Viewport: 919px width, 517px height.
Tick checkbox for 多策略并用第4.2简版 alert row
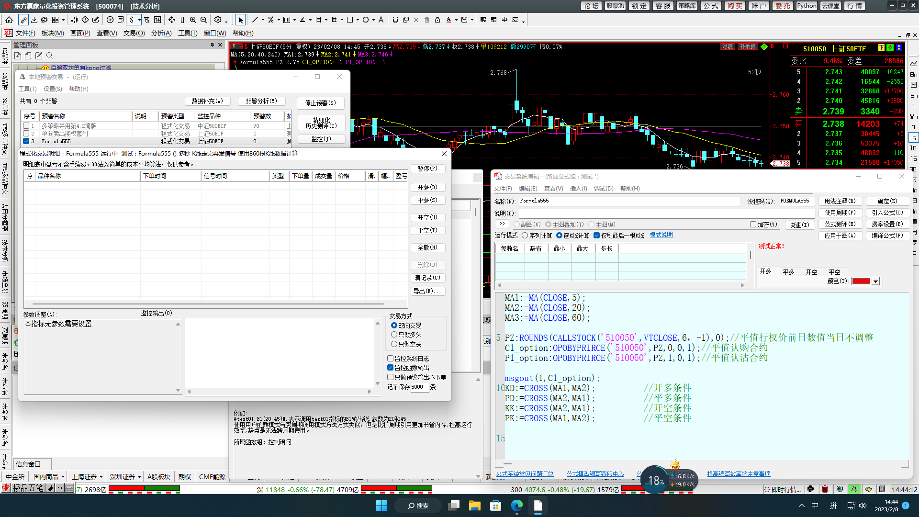click(26, 126)
